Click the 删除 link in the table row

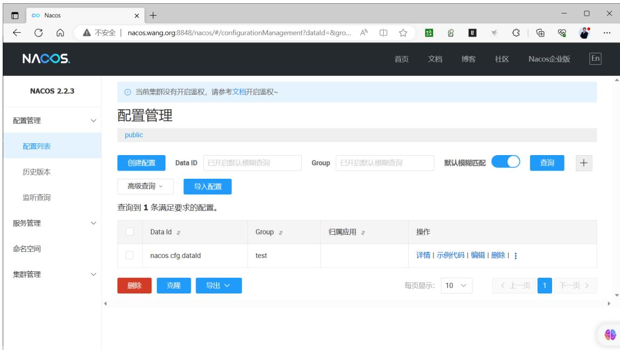pos(498,255)
